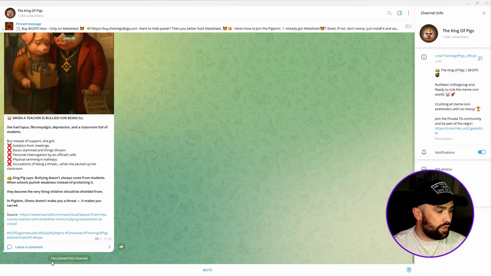Viewport: 491px width, 276px height.
Task: Open search in The King Of Pigs channel
Action: tap(389, 13)
